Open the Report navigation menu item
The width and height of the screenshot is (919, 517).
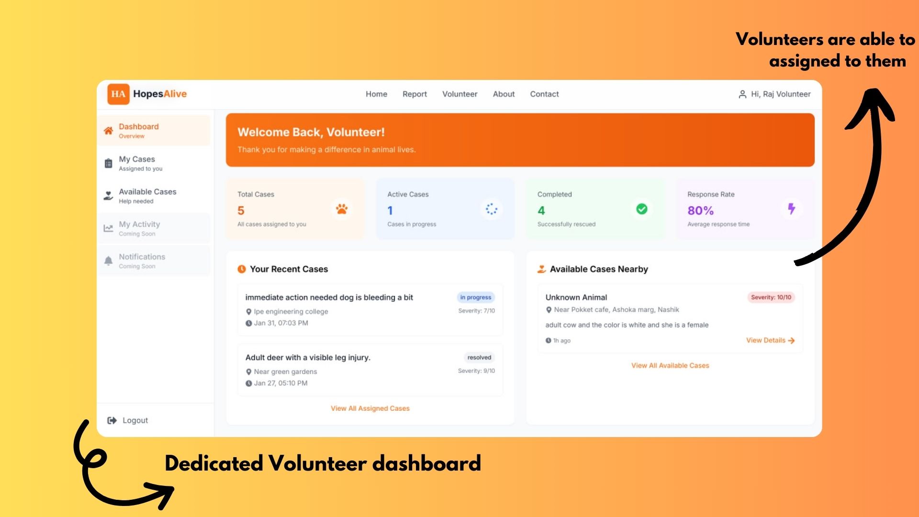coord(415,94)
